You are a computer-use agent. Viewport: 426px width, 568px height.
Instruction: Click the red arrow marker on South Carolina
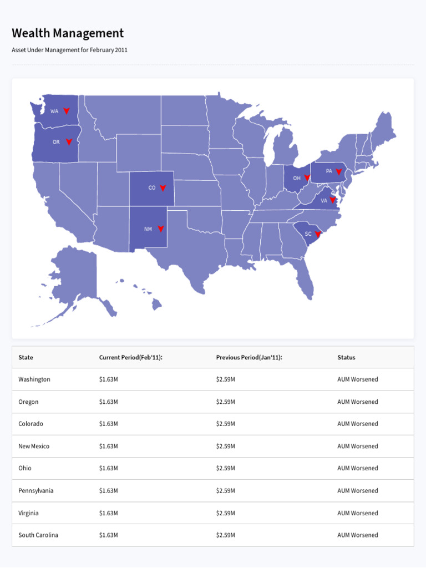click(318, 235)
